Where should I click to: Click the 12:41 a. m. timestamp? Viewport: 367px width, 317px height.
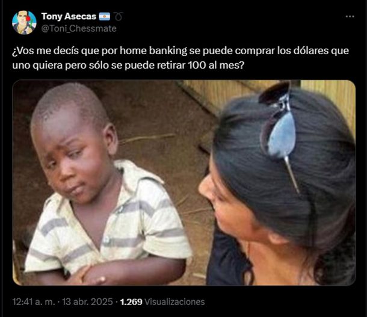[x=34, y=302]
